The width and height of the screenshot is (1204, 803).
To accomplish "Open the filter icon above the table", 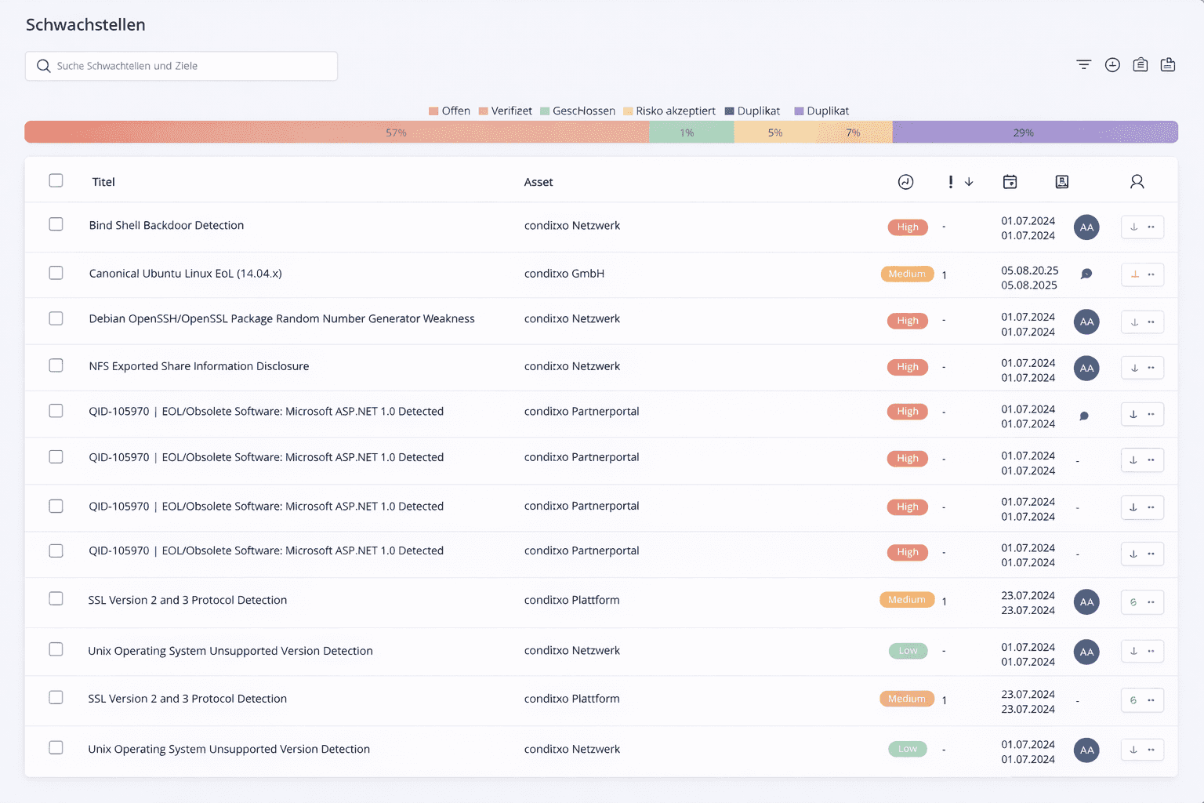I will [x=1083, y=65].
